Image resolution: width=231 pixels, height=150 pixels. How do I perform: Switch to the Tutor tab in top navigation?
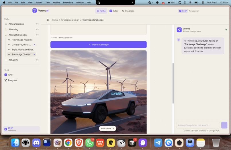[x=114, y=11]
